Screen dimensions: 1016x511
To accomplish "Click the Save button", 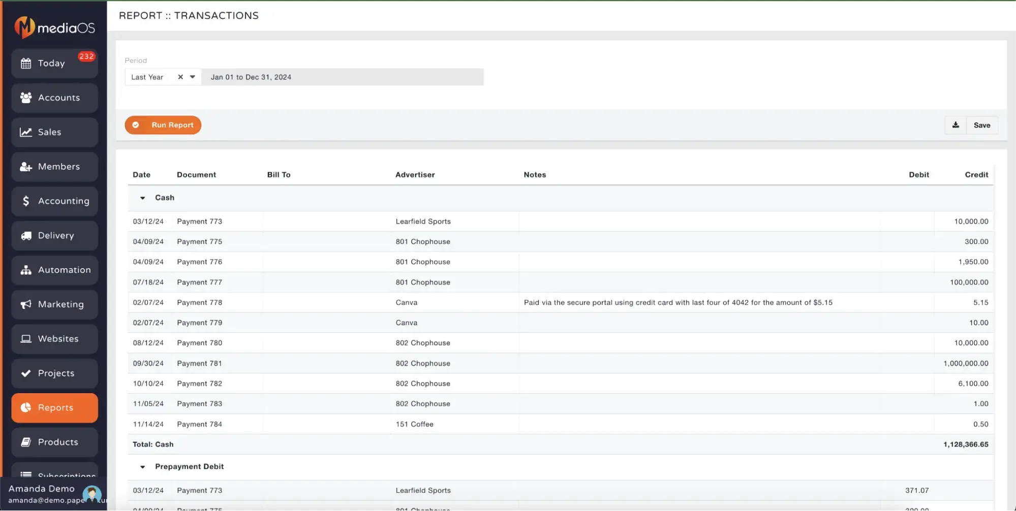I will click(x=981, y=125).
